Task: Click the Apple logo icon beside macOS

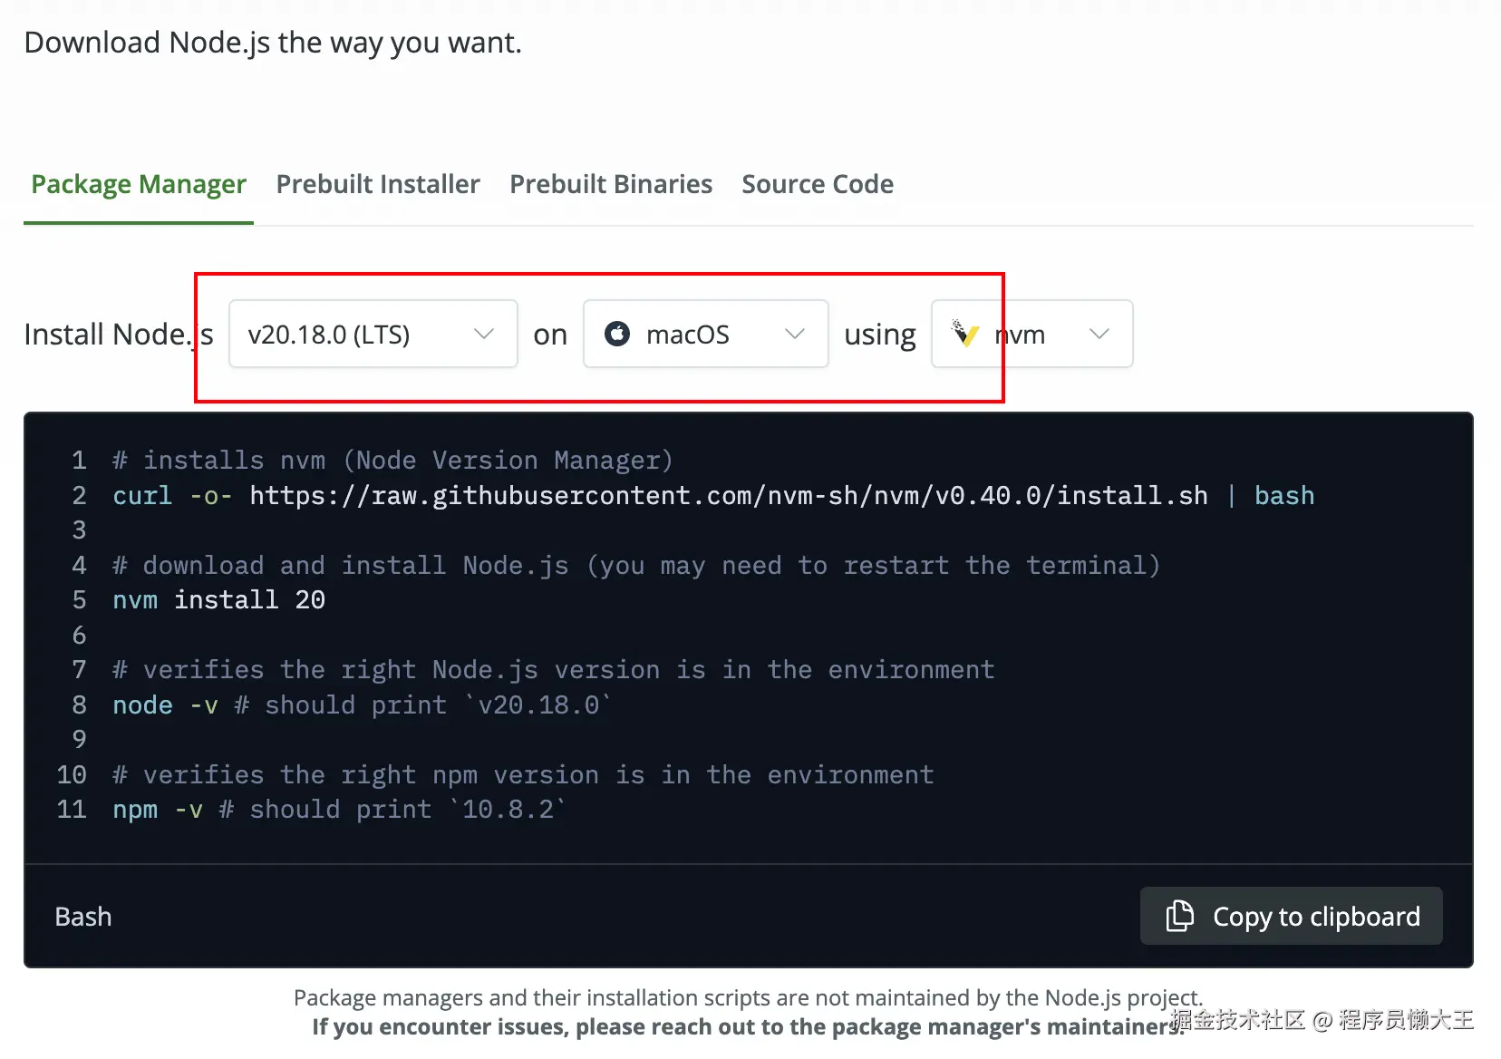Action: (x=617, y=335)
